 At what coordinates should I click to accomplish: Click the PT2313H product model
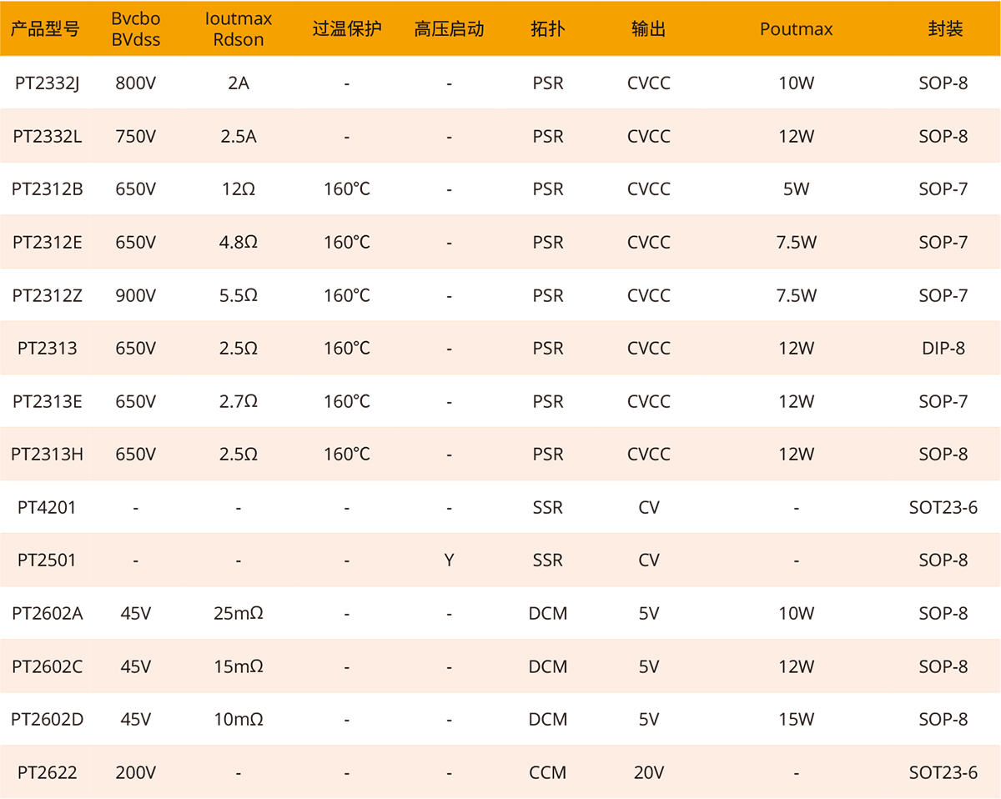coord(47,455)
